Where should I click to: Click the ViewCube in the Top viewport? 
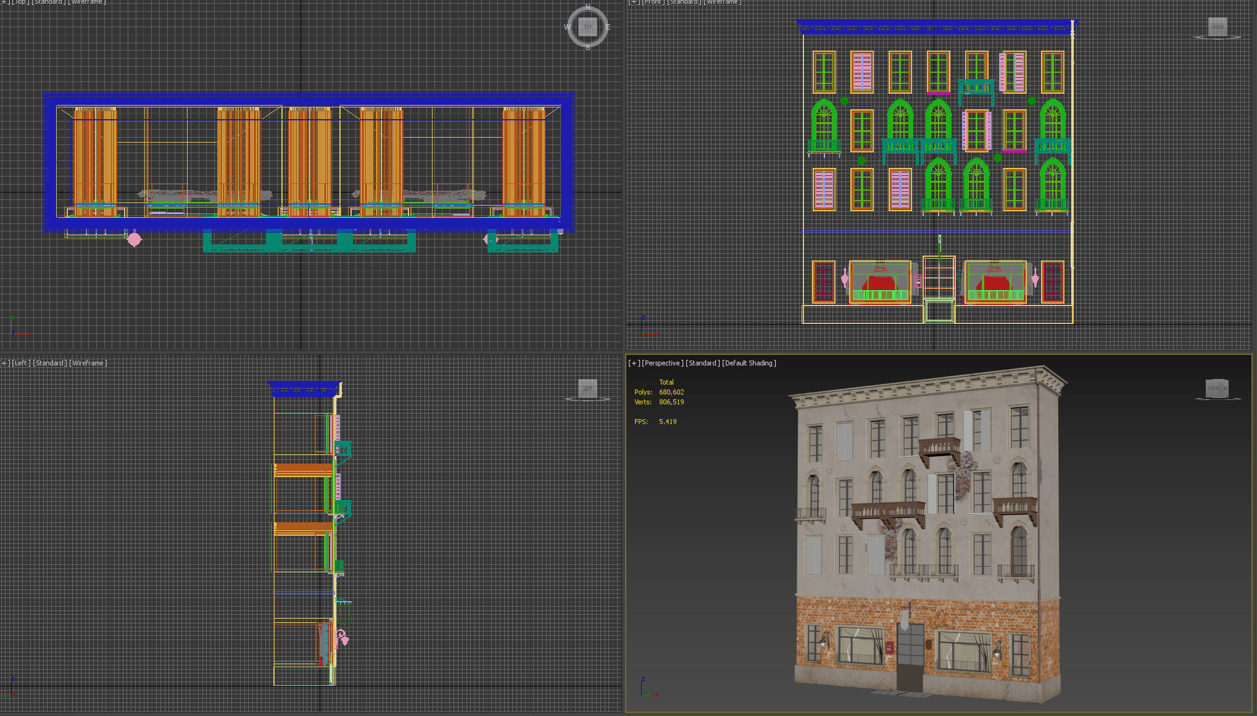pyautogui.click(x=587, y=27)
